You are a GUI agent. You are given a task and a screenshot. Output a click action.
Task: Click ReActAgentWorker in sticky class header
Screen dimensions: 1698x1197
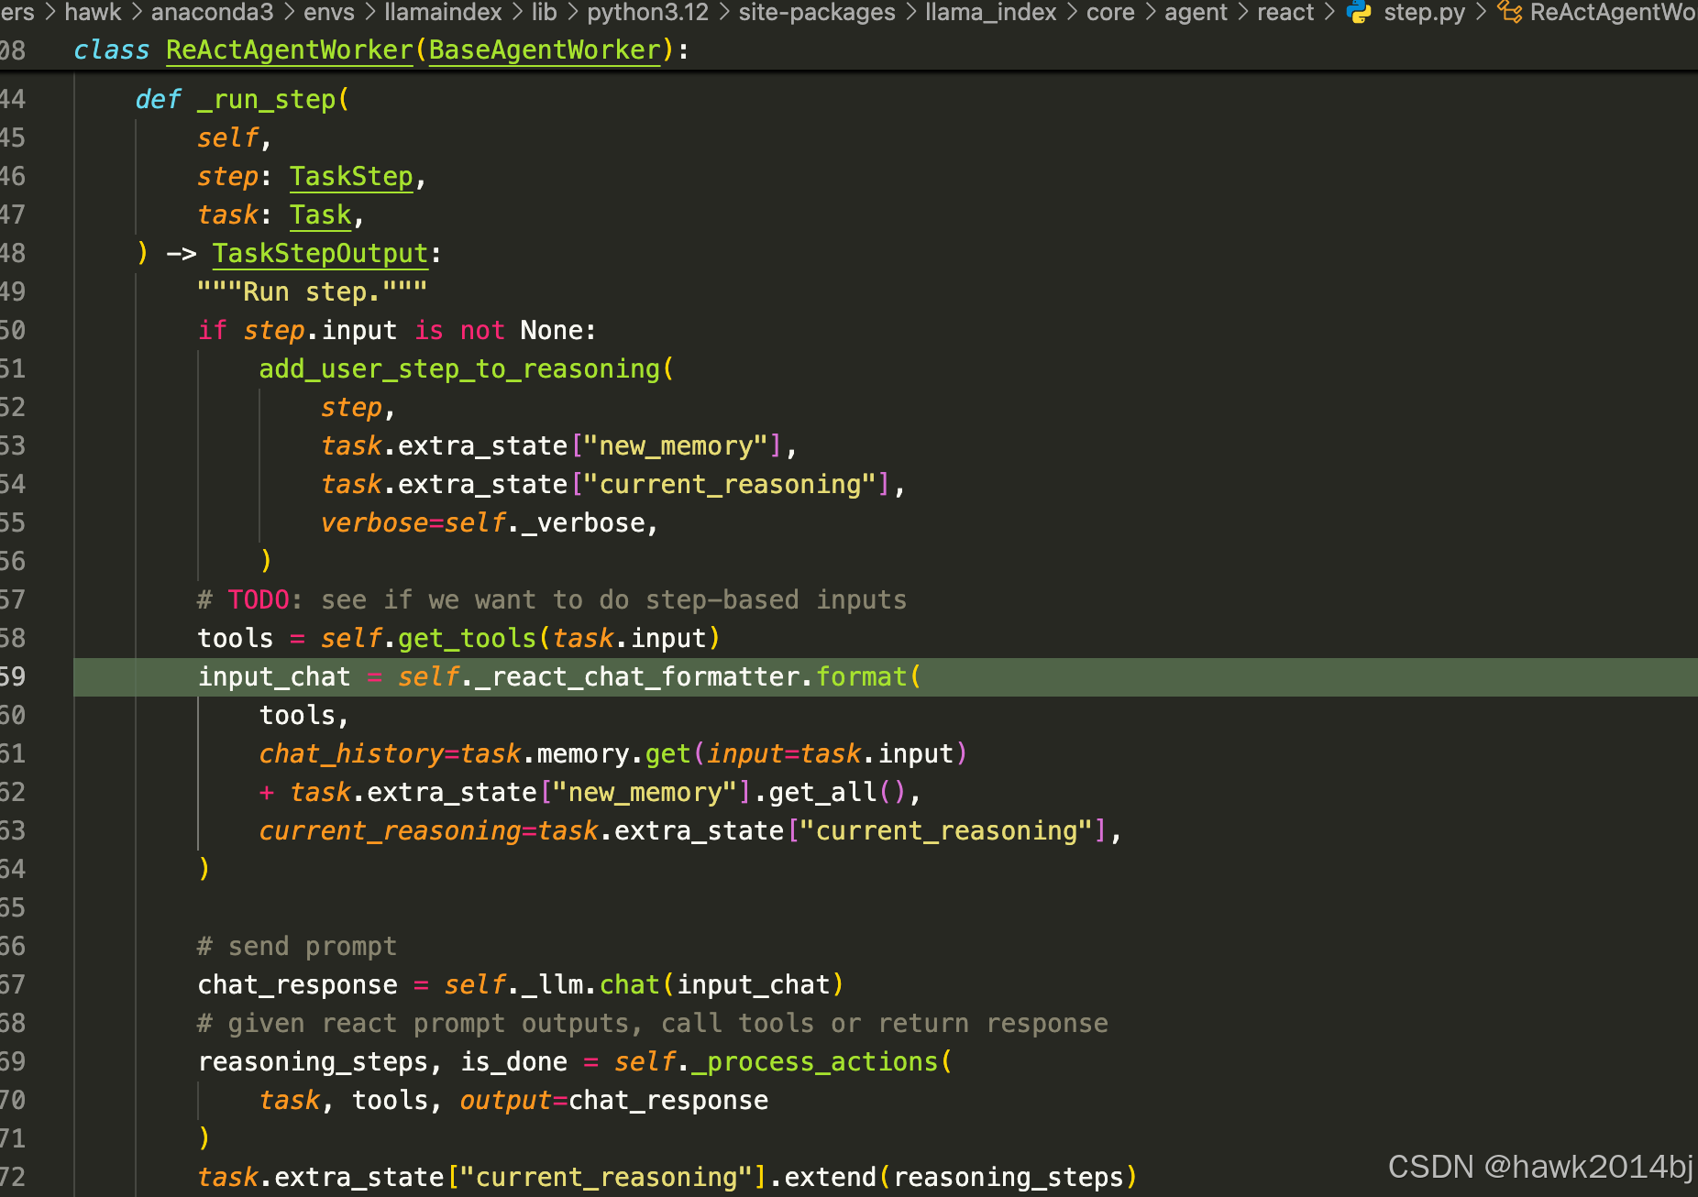[290, 50]
